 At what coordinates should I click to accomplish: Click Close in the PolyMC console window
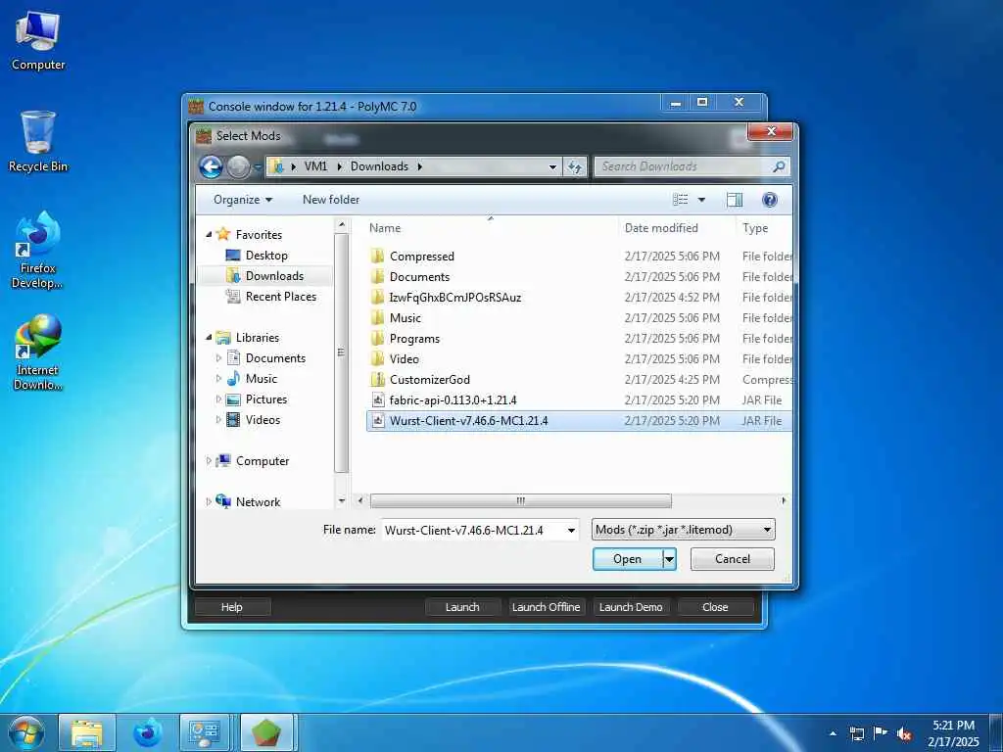[x=714, y=607]
